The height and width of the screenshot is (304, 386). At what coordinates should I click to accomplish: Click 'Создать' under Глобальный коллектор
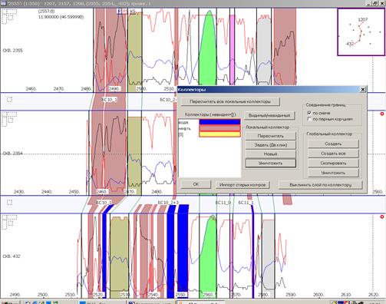click(333, 144)
